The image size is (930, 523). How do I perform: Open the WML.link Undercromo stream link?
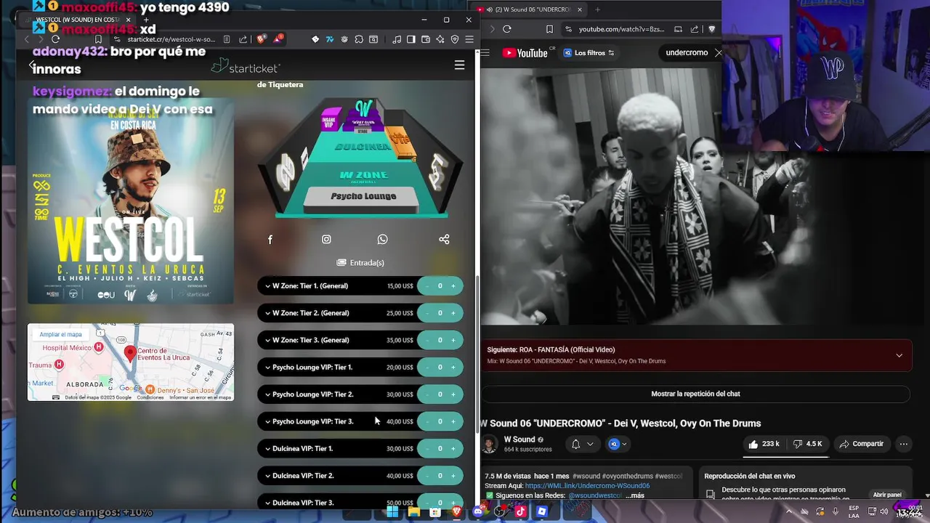[587, 486]
